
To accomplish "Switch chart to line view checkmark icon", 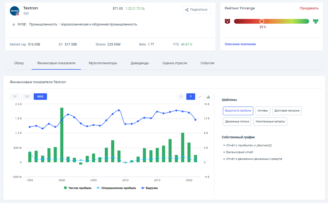I will [x=200, y=97].
